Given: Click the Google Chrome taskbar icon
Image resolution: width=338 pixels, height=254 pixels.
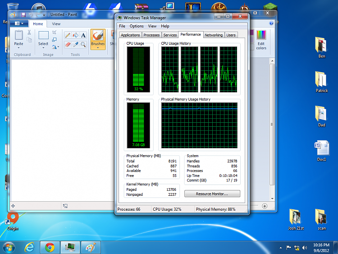Looking at the screenshot, I should pos(50,247).
